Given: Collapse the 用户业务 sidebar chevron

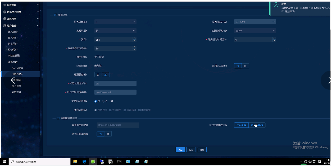Looking at the screenshot, I should click(x=38, y=26).
